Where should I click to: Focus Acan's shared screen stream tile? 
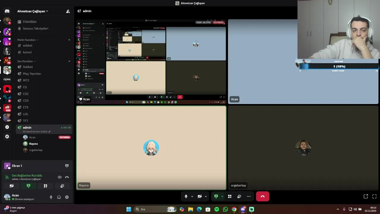(151, 62)
